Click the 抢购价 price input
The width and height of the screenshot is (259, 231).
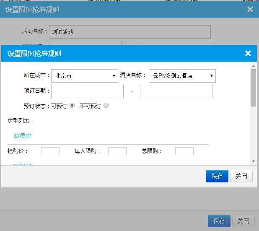click(x=50, y=151)
